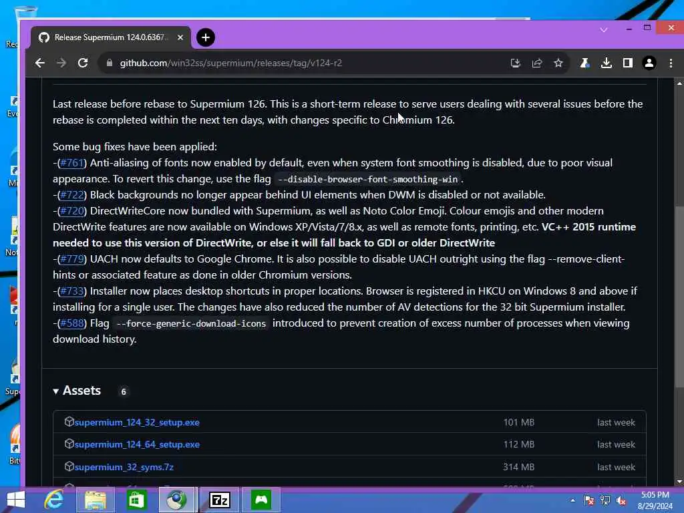Viewport: 684px width, 513px height.
Task: Open Windows Store from taskbar
Action: (136, 500)
